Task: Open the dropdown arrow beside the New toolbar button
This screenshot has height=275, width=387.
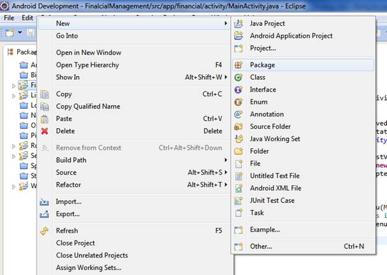Action: point(20,33)
